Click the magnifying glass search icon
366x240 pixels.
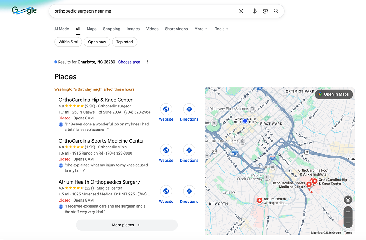click(276, 11)
